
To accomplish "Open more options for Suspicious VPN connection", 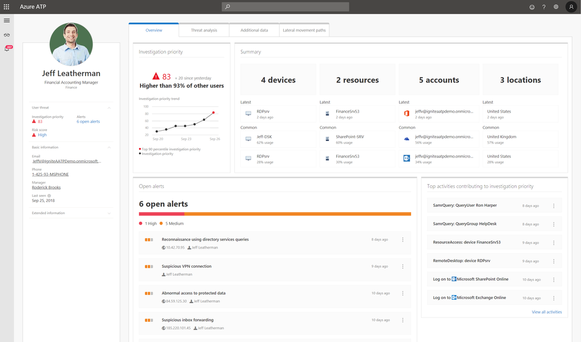I will (403, 267).
